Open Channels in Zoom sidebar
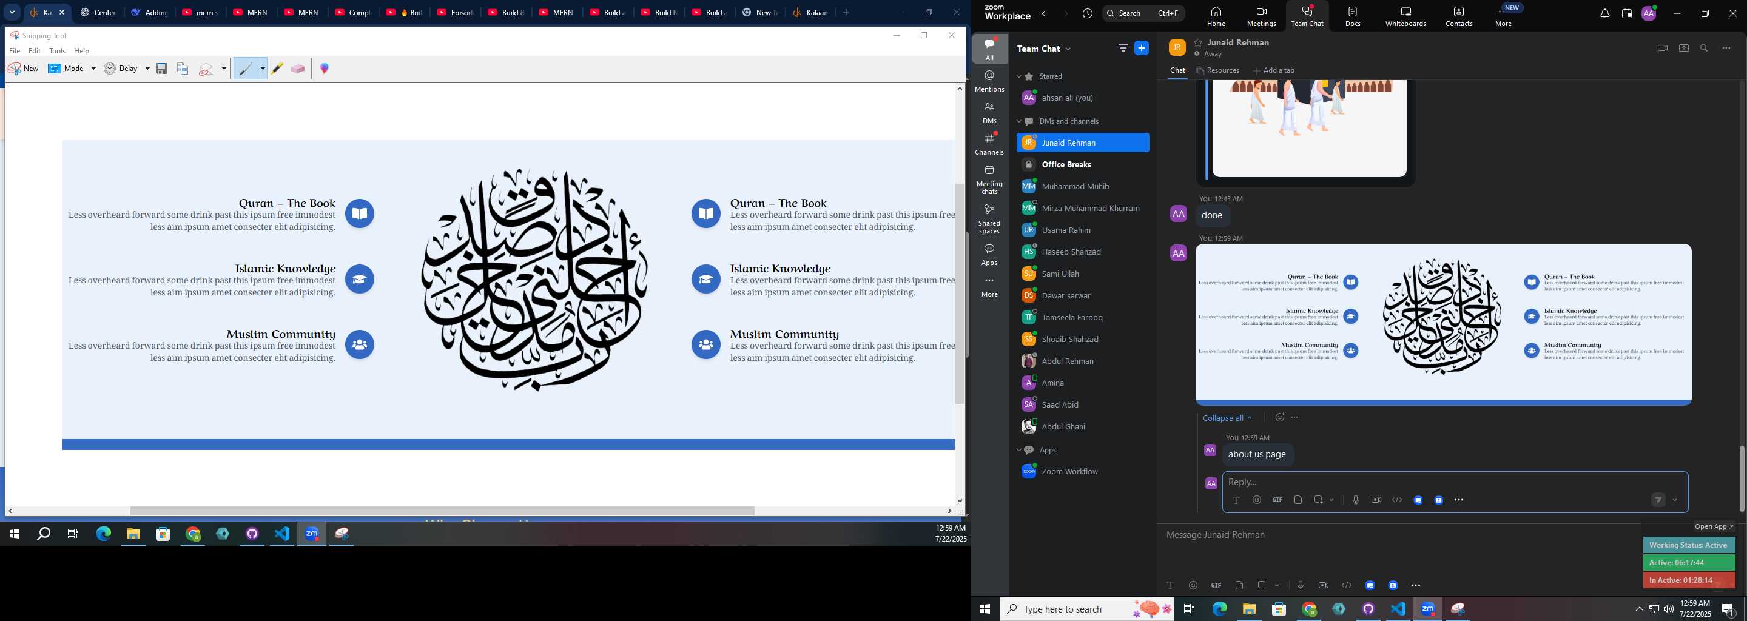This screenshot has width=1747, height=621. [989, 144]
